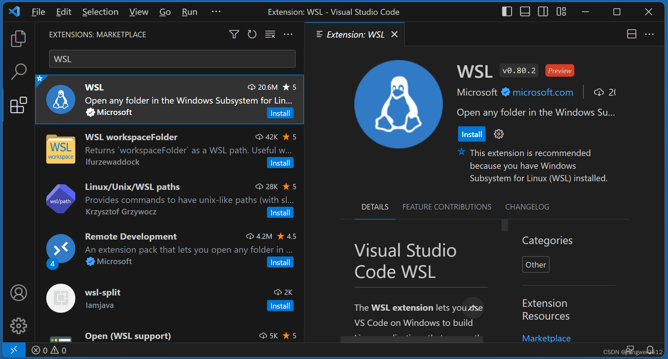Viewport: 668px width, 359px height.
Task: Install the Remote Development extension pack
Action: tap(280, 262)
